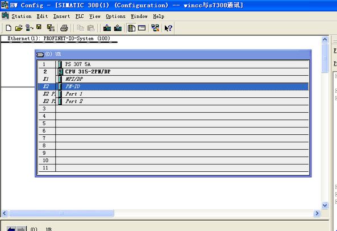Click the horizontal scrollbar right arrow

tap(317, 213)
